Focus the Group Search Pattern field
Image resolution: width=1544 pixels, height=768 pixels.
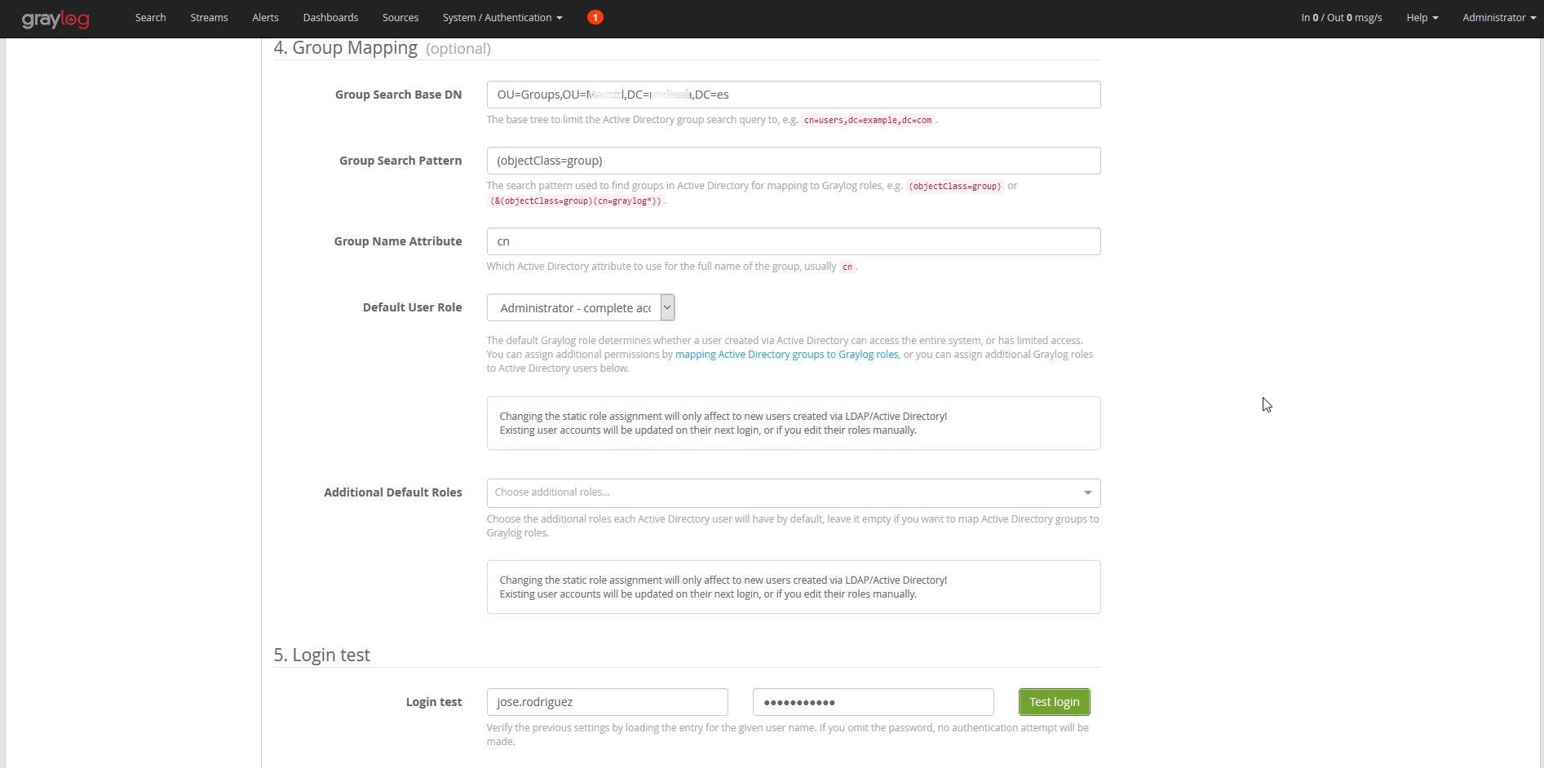pyautogui.click(x=793, y=161)
